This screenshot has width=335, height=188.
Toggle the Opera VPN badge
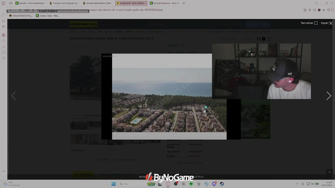[27, 10]
